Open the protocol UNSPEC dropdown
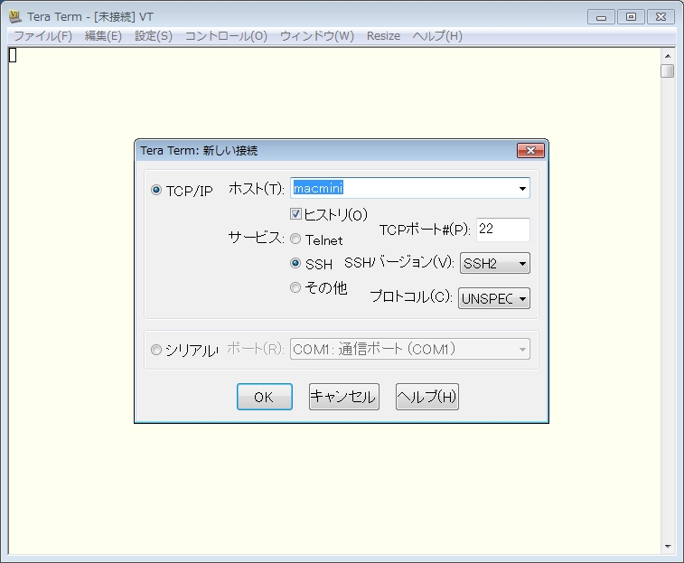 tap(493, 298)
